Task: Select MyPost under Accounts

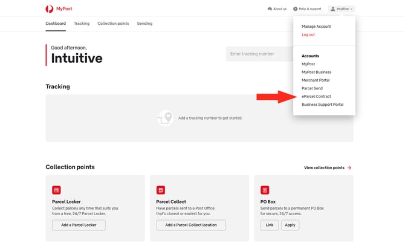Action: point(308,64)
